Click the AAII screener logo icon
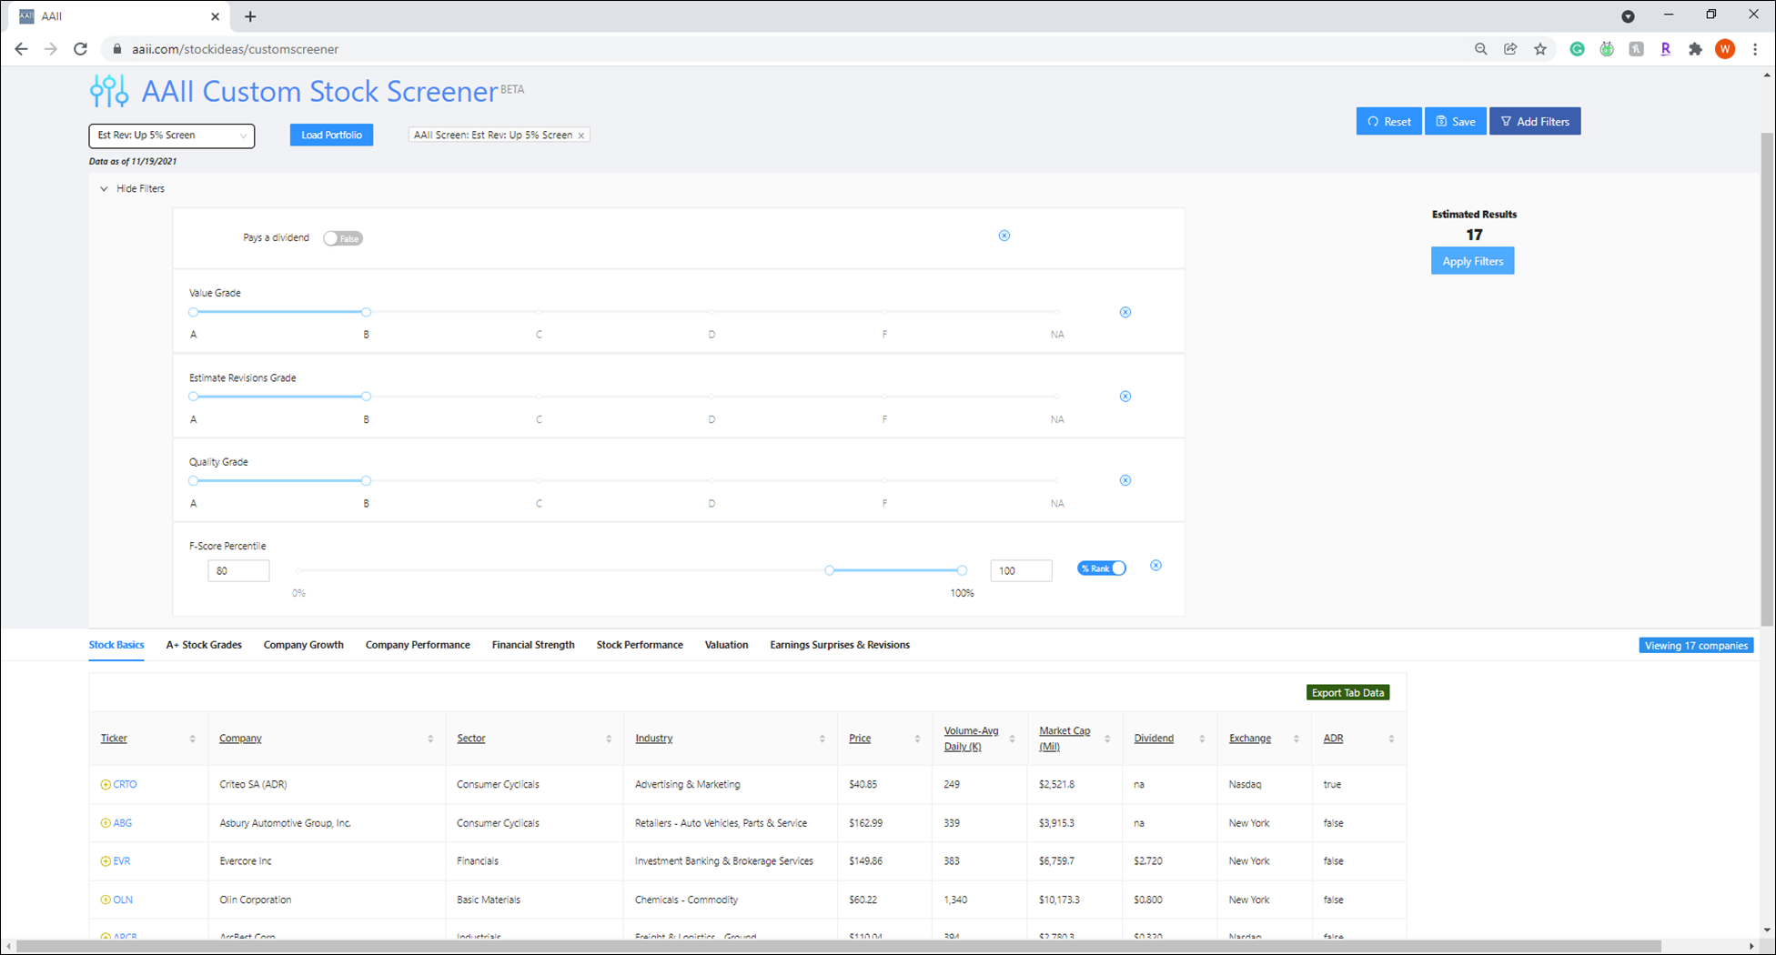The width and height of the screenshot is (1776, 955). pyautogui.click(x=109, y=91)
